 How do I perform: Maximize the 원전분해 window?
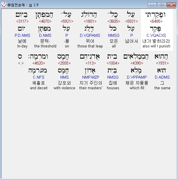coord(162,5)
